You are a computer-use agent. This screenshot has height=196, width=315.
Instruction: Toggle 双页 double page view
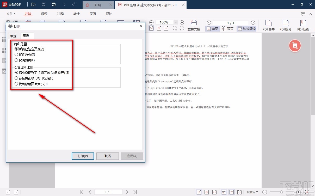point(228,29)
